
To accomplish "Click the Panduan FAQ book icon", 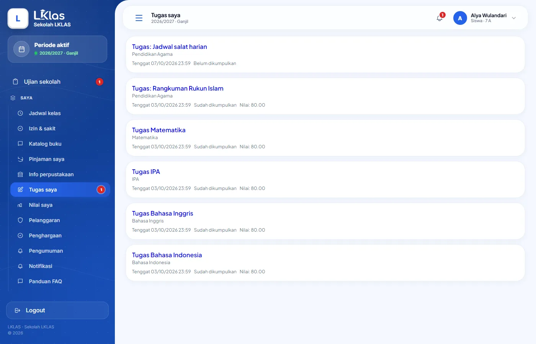I will [x=20, y=281].
